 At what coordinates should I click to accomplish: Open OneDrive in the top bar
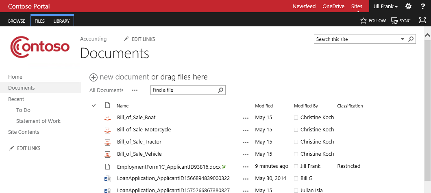click(333, 6)
